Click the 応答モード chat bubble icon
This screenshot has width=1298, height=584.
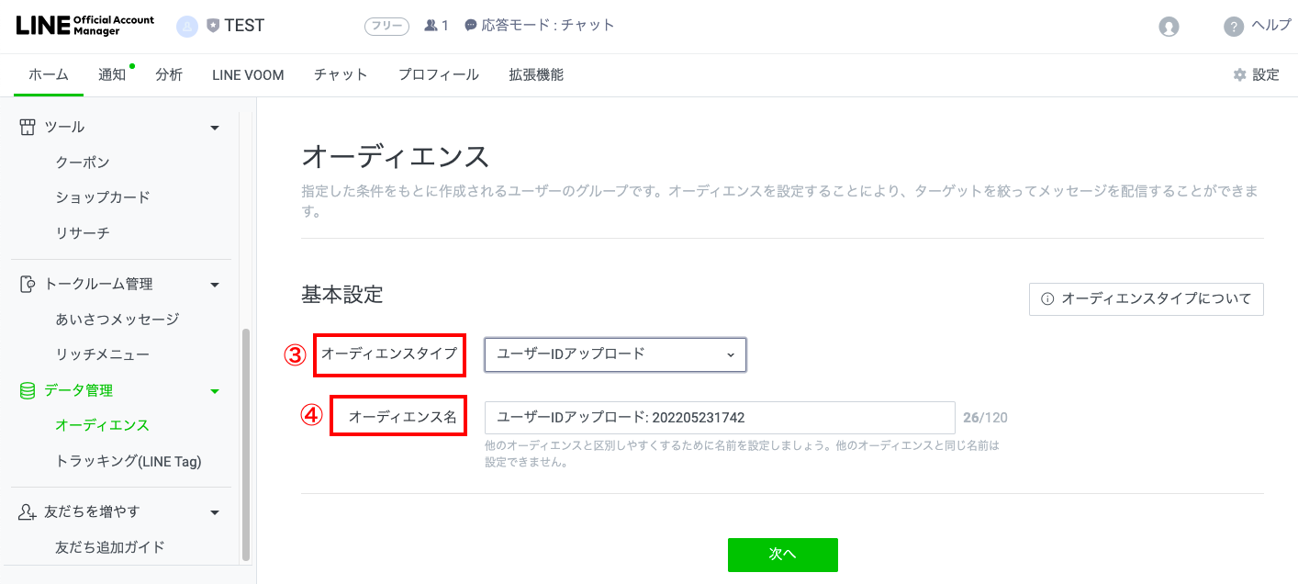pyautogui.click(x=471, y=26)
